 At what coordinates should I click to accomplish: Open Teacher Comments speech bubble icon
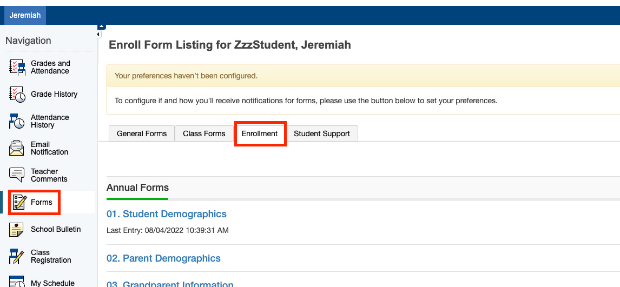17,175
